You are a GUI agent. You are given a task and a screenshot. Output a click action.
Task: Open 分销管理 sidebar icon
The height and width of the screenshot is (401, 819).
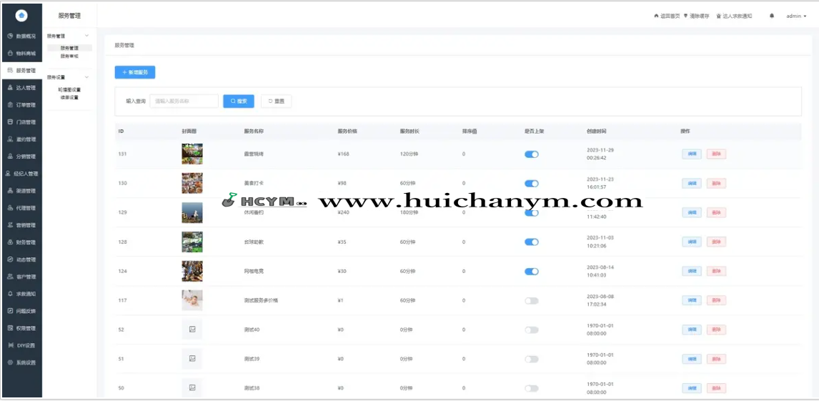click(x=10, y=156)
